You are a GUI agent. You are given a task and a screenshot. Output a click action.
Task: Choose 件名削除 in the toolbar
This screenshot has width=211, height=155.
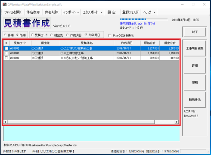coord(52,12)
